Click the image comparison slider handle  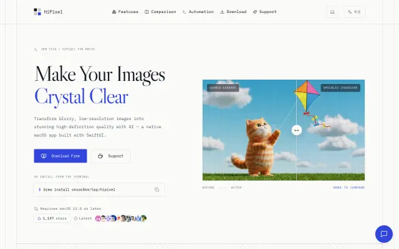pyautogui.click(x=297, y=130)
